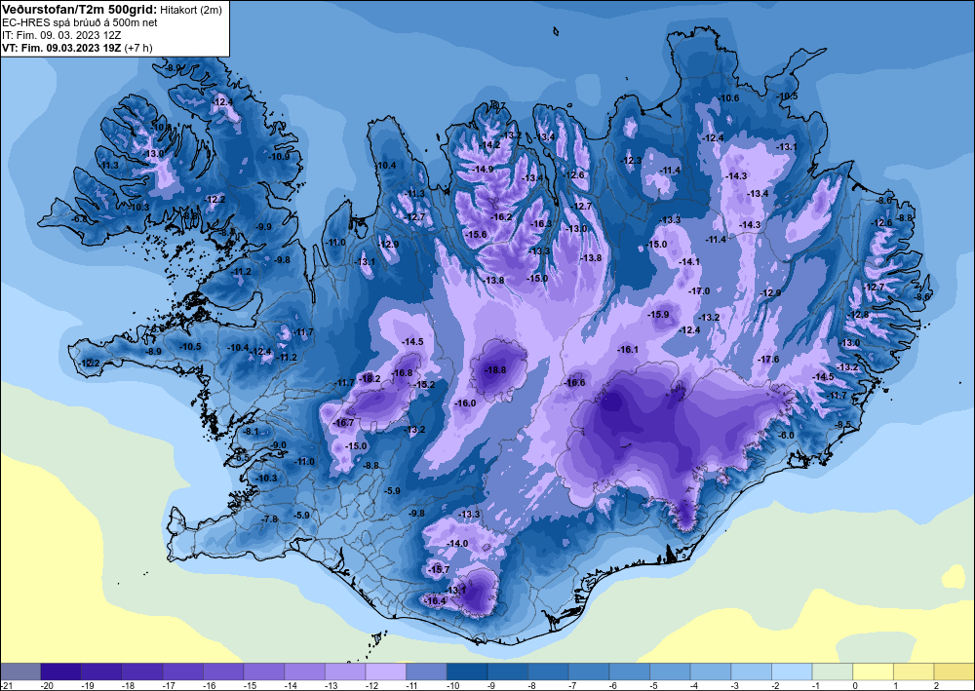Click the -10.6 temperature label

point(728,98)
